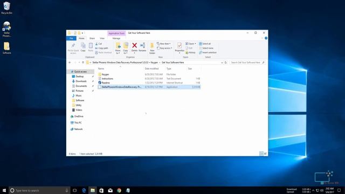Click the Up one level arrow
This screenshot has width=345, height=194.
pyautogui.click(x=83, y=63)
